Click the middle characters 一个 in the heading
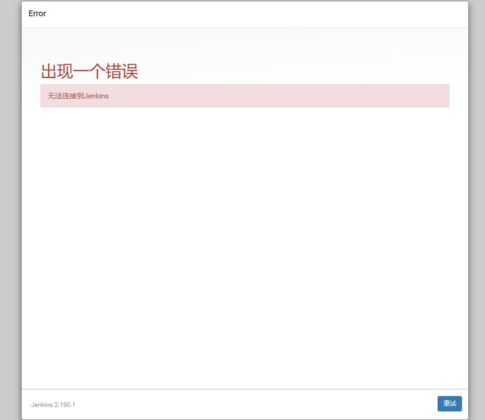Screen dimensions: 485x420 [x=89, y=71]
